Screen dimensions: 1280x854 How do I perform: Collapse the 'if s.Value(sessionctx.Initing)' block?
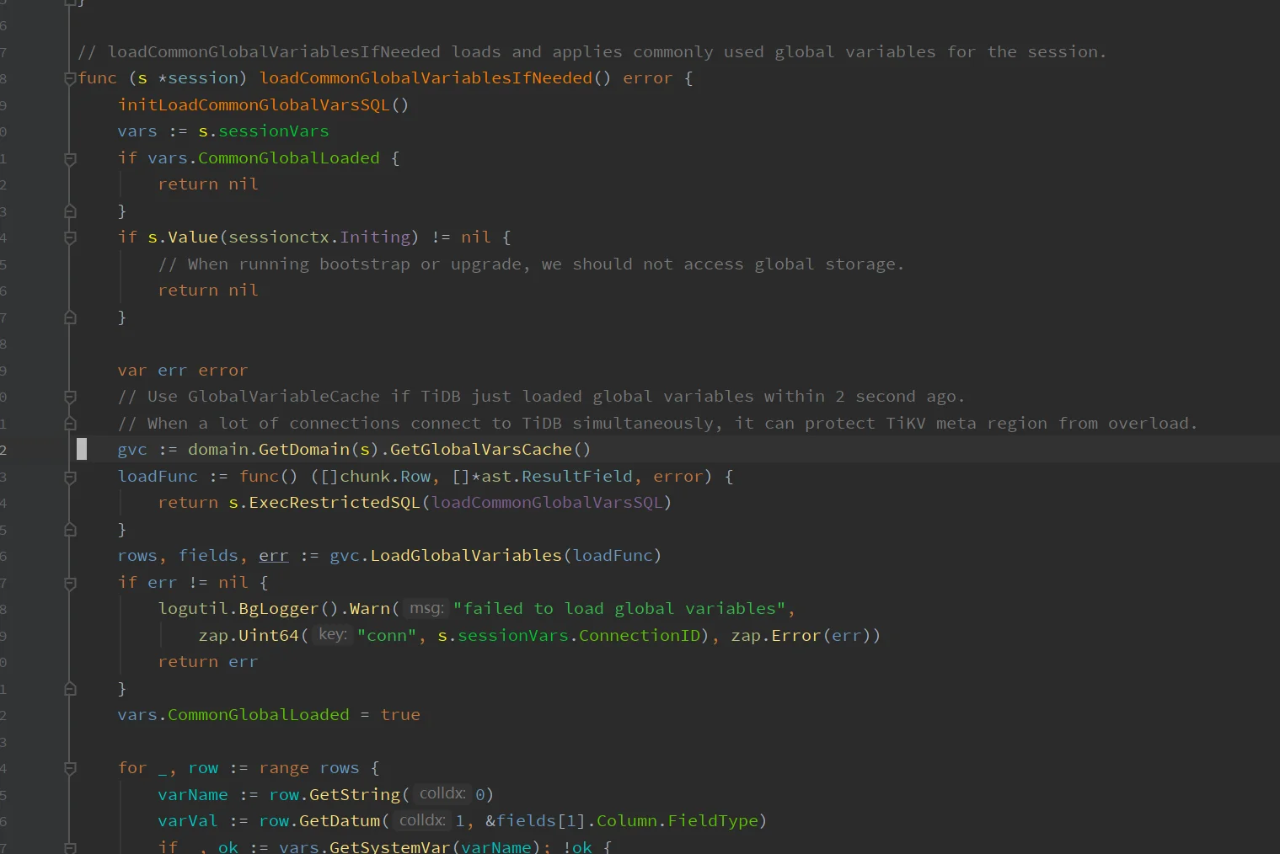[70, 238]
